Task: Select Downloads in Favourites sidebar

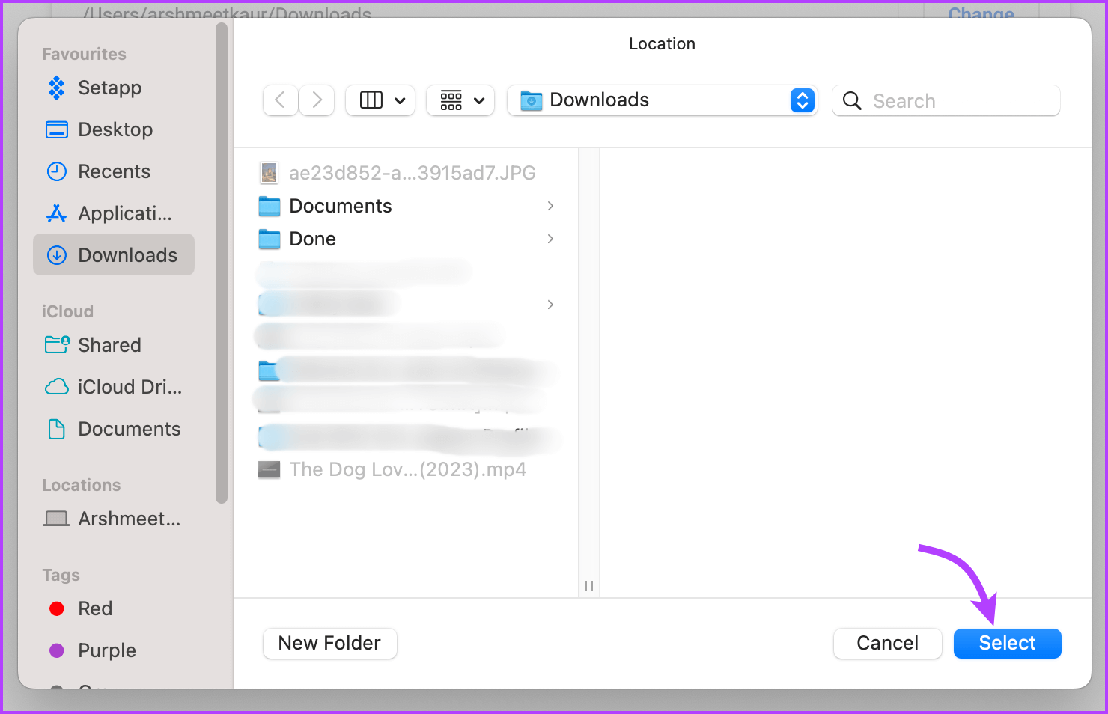Action: click(x=114, y=255)
